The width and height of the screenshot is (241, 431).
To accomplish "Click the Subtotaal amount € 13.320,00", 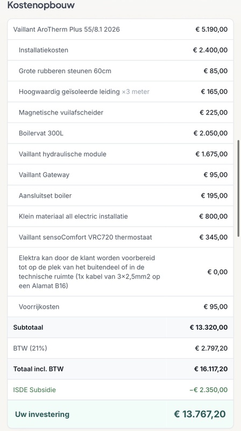I will [209, 328].
